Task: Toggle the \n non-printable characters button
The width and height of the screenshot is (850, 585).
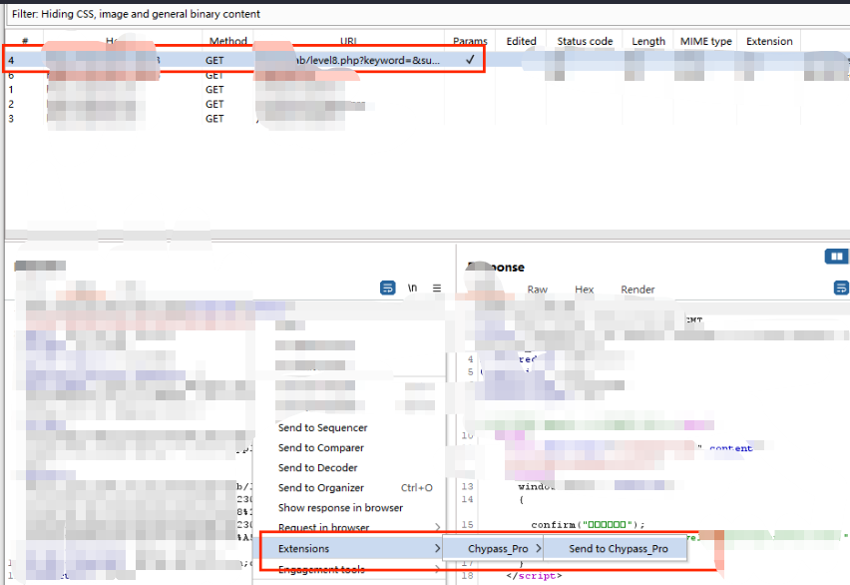Action: click(413, 288)
